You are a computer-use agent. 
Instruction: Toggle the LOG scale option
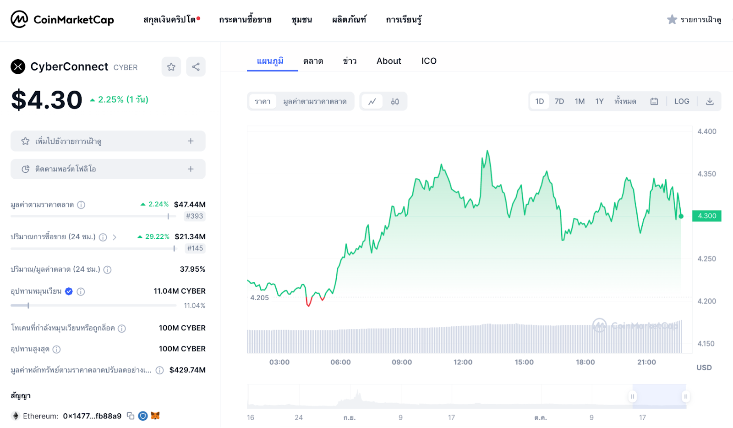tap(682, 101)
